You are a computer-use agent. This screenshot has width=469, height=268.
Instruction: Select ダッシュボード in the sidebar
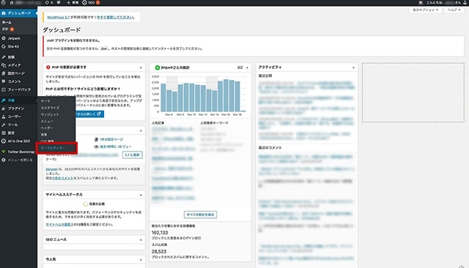(18, 13)
